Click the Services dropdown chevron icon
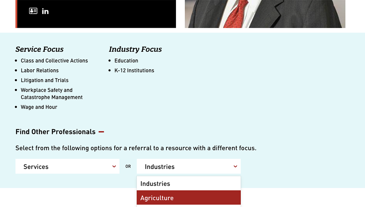 point(114,166)
